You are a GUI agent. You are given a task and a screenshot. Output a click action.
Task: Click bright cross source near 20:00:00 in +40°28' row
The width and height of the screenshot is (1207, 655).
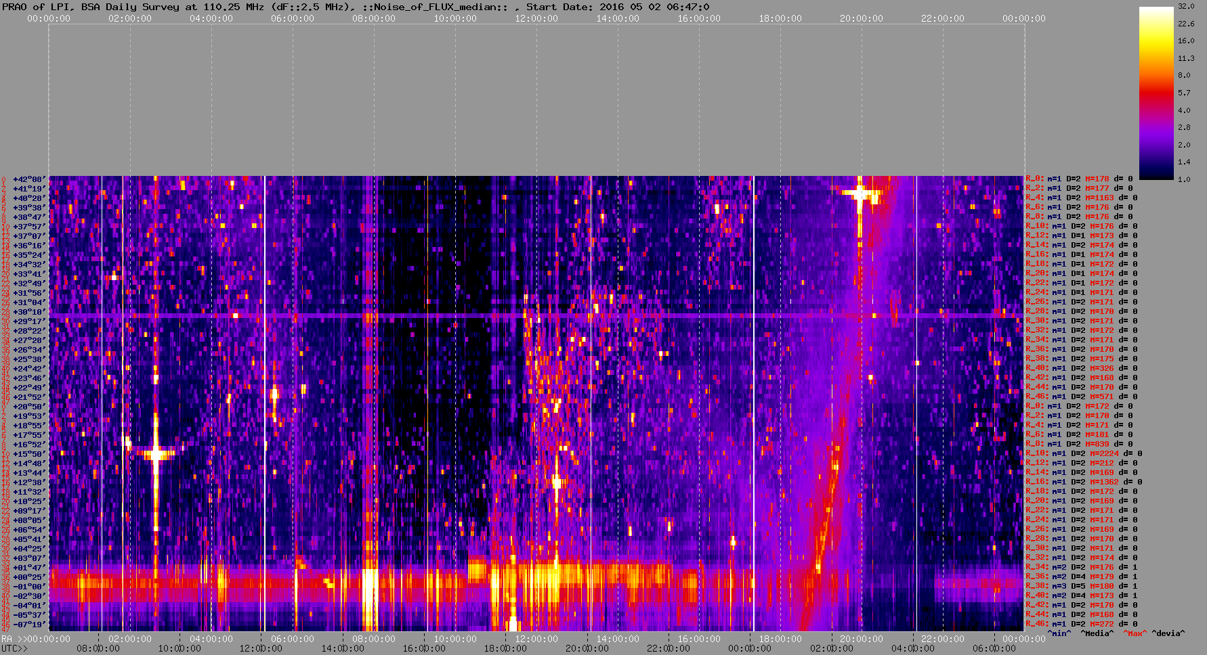pos(860,194)
